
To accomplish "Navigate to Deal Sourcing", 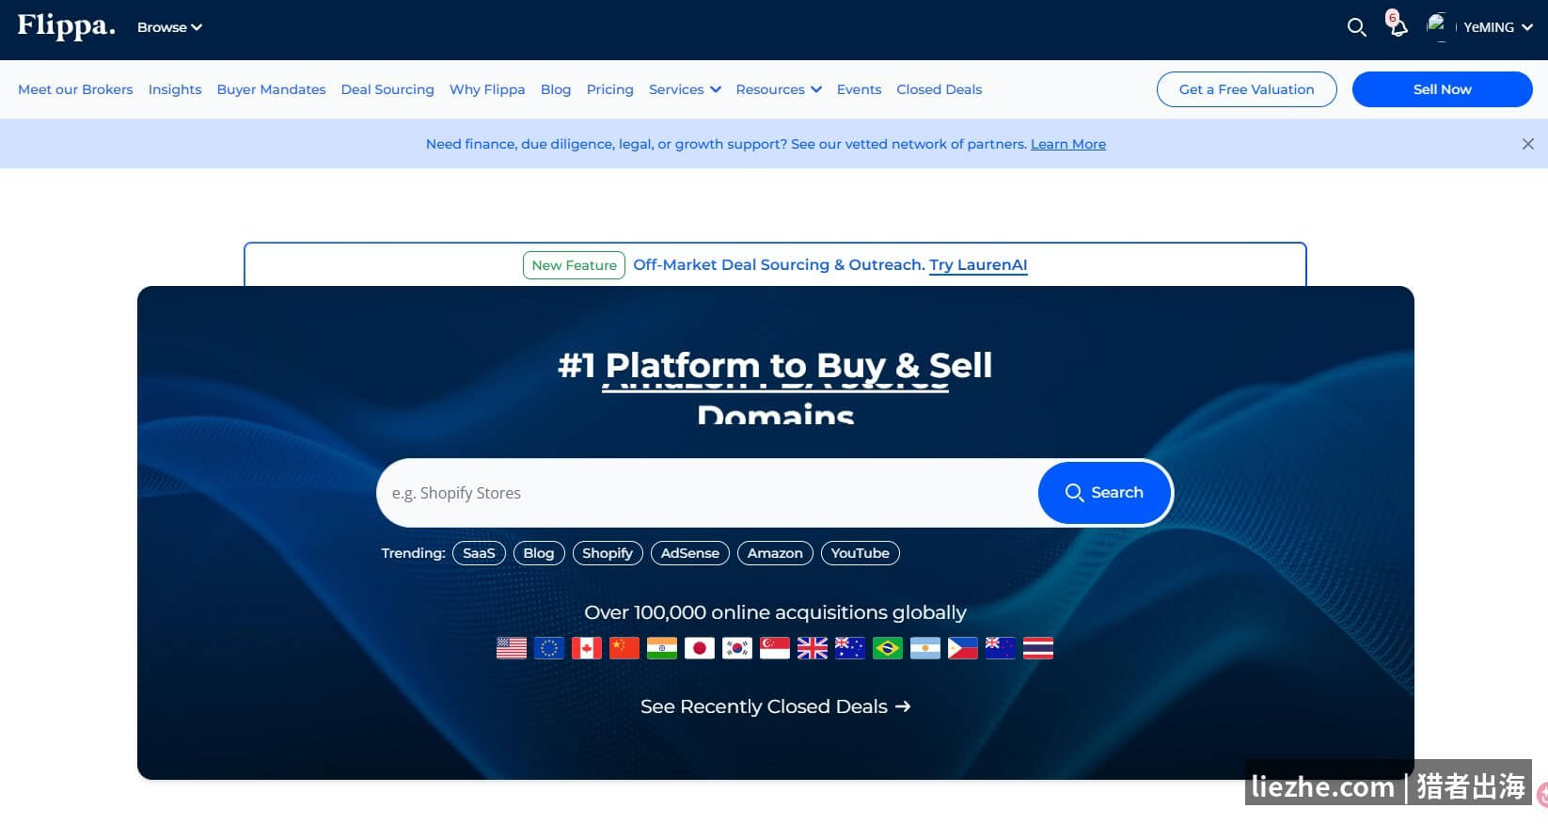I will point(387,89).
